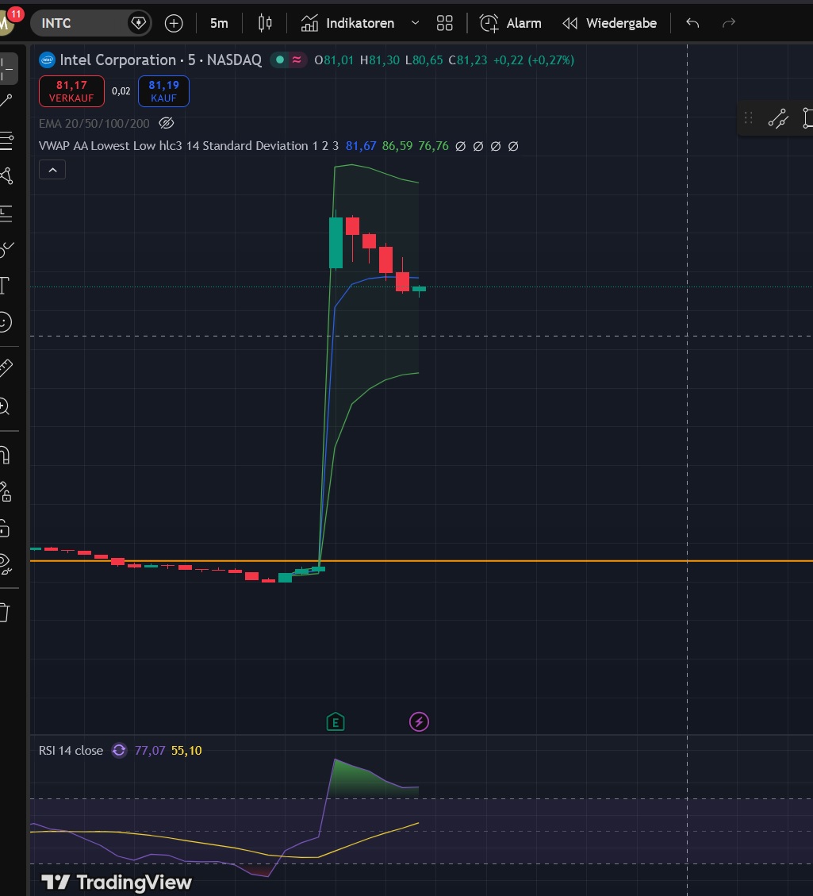Open the patterns drawing tool

point(6,176)
